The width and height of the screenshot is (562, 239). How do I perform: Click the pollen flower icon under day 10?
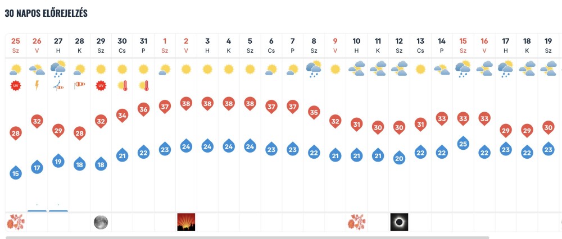click(356, 222)
